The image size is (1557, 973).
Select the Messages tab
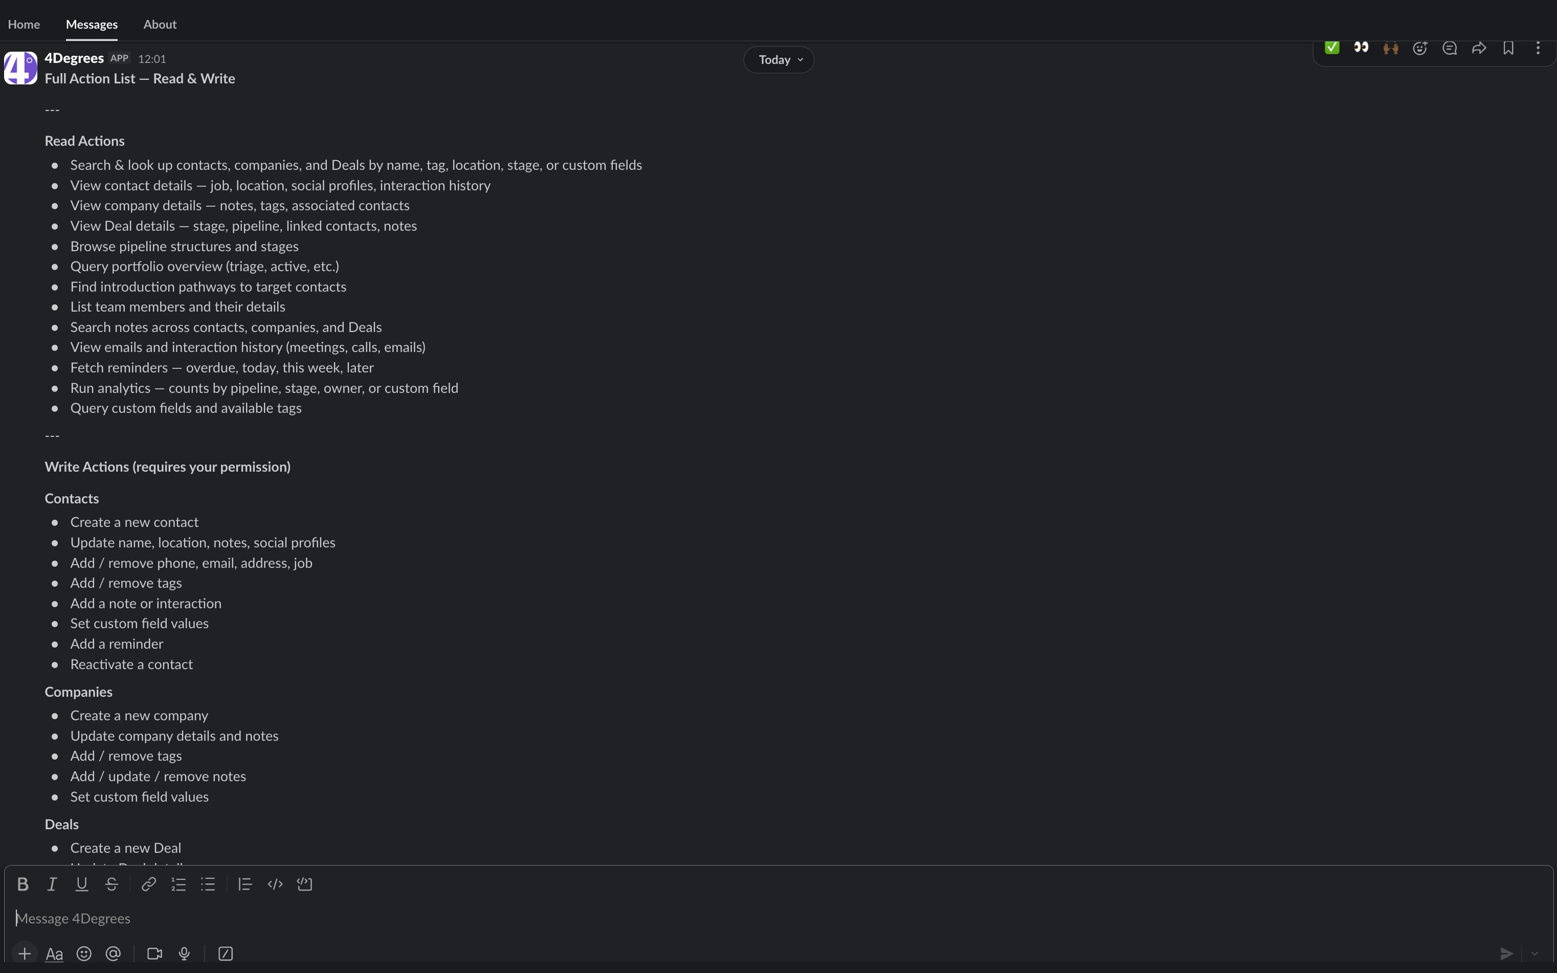pos(92,25)
